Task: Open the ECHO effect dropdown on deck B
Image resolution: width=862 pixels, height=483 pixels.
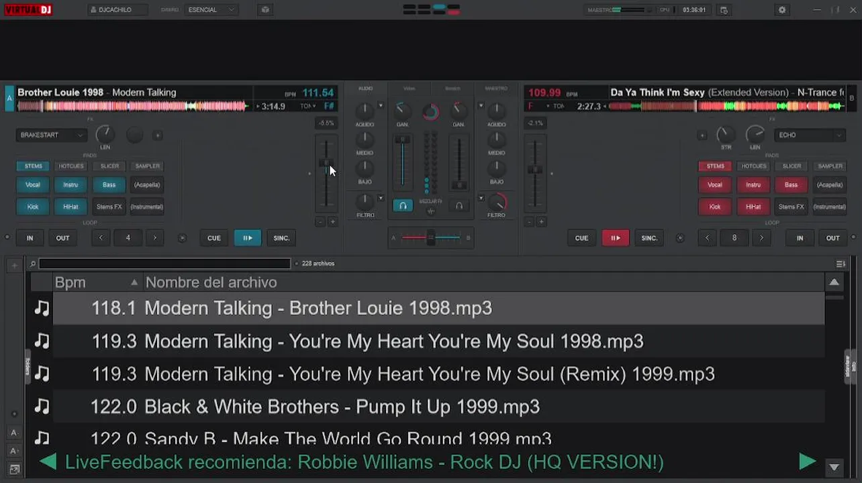Action: coord(810,135)
